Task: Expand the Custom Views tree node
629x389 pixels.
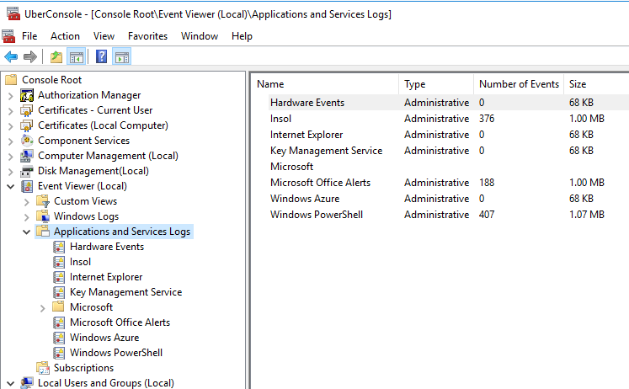Action: click(x=27, y=201)
